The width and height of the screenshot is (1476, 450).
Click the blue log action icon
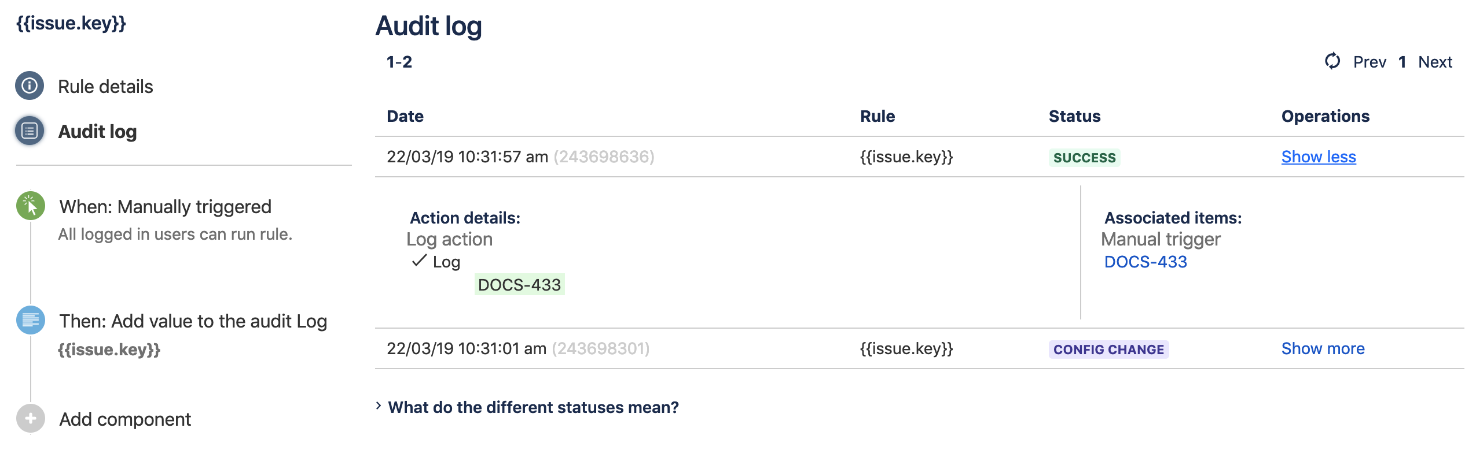coord(31,320)
